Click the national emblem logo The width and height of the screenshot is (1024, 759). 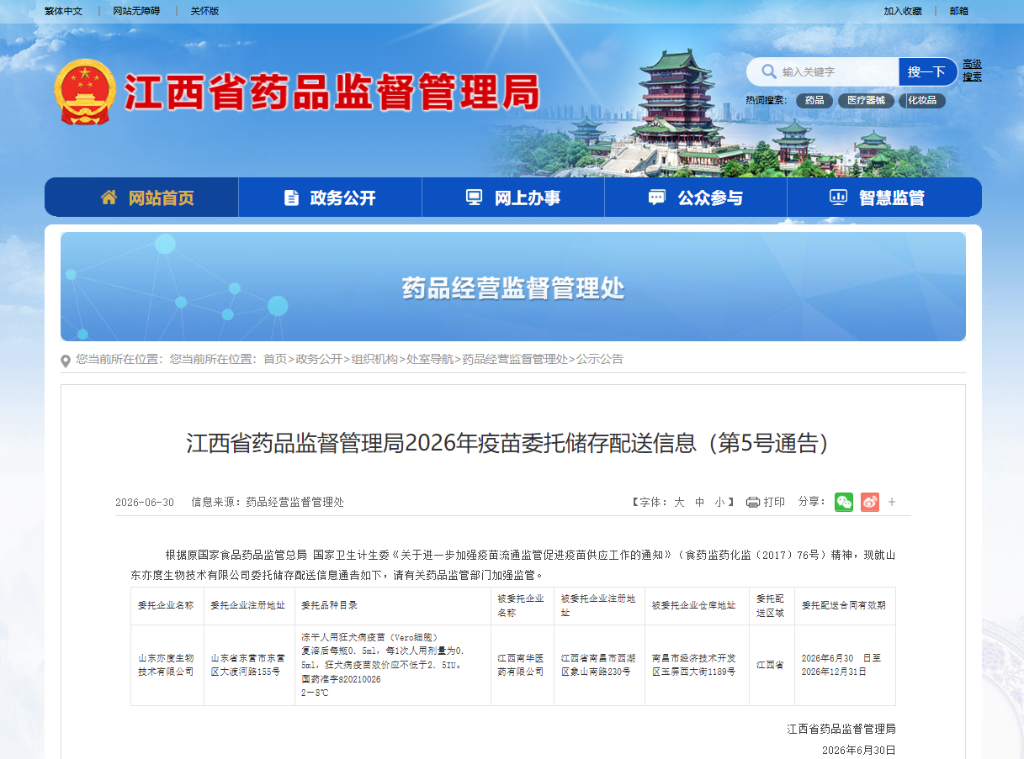[x=86, y=91]
